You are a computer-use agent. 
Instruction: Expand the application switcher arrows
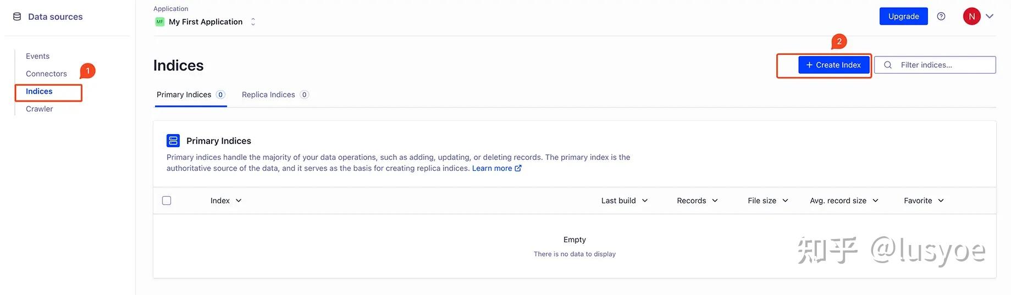pos(253,22)
